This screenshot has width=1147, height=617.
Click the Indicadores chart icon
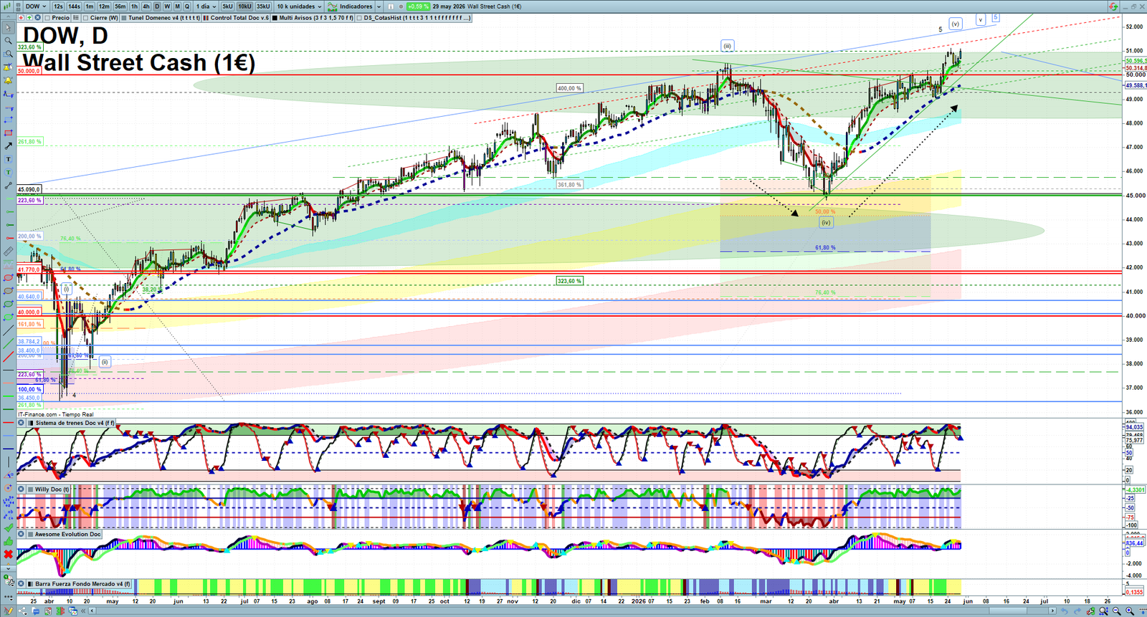click(332, 6)
